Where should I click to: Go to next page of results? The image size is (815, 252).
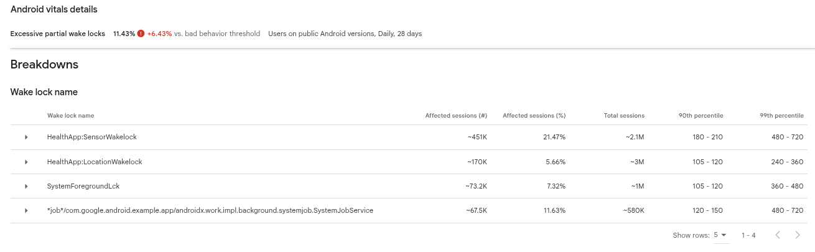coord(798,235)
